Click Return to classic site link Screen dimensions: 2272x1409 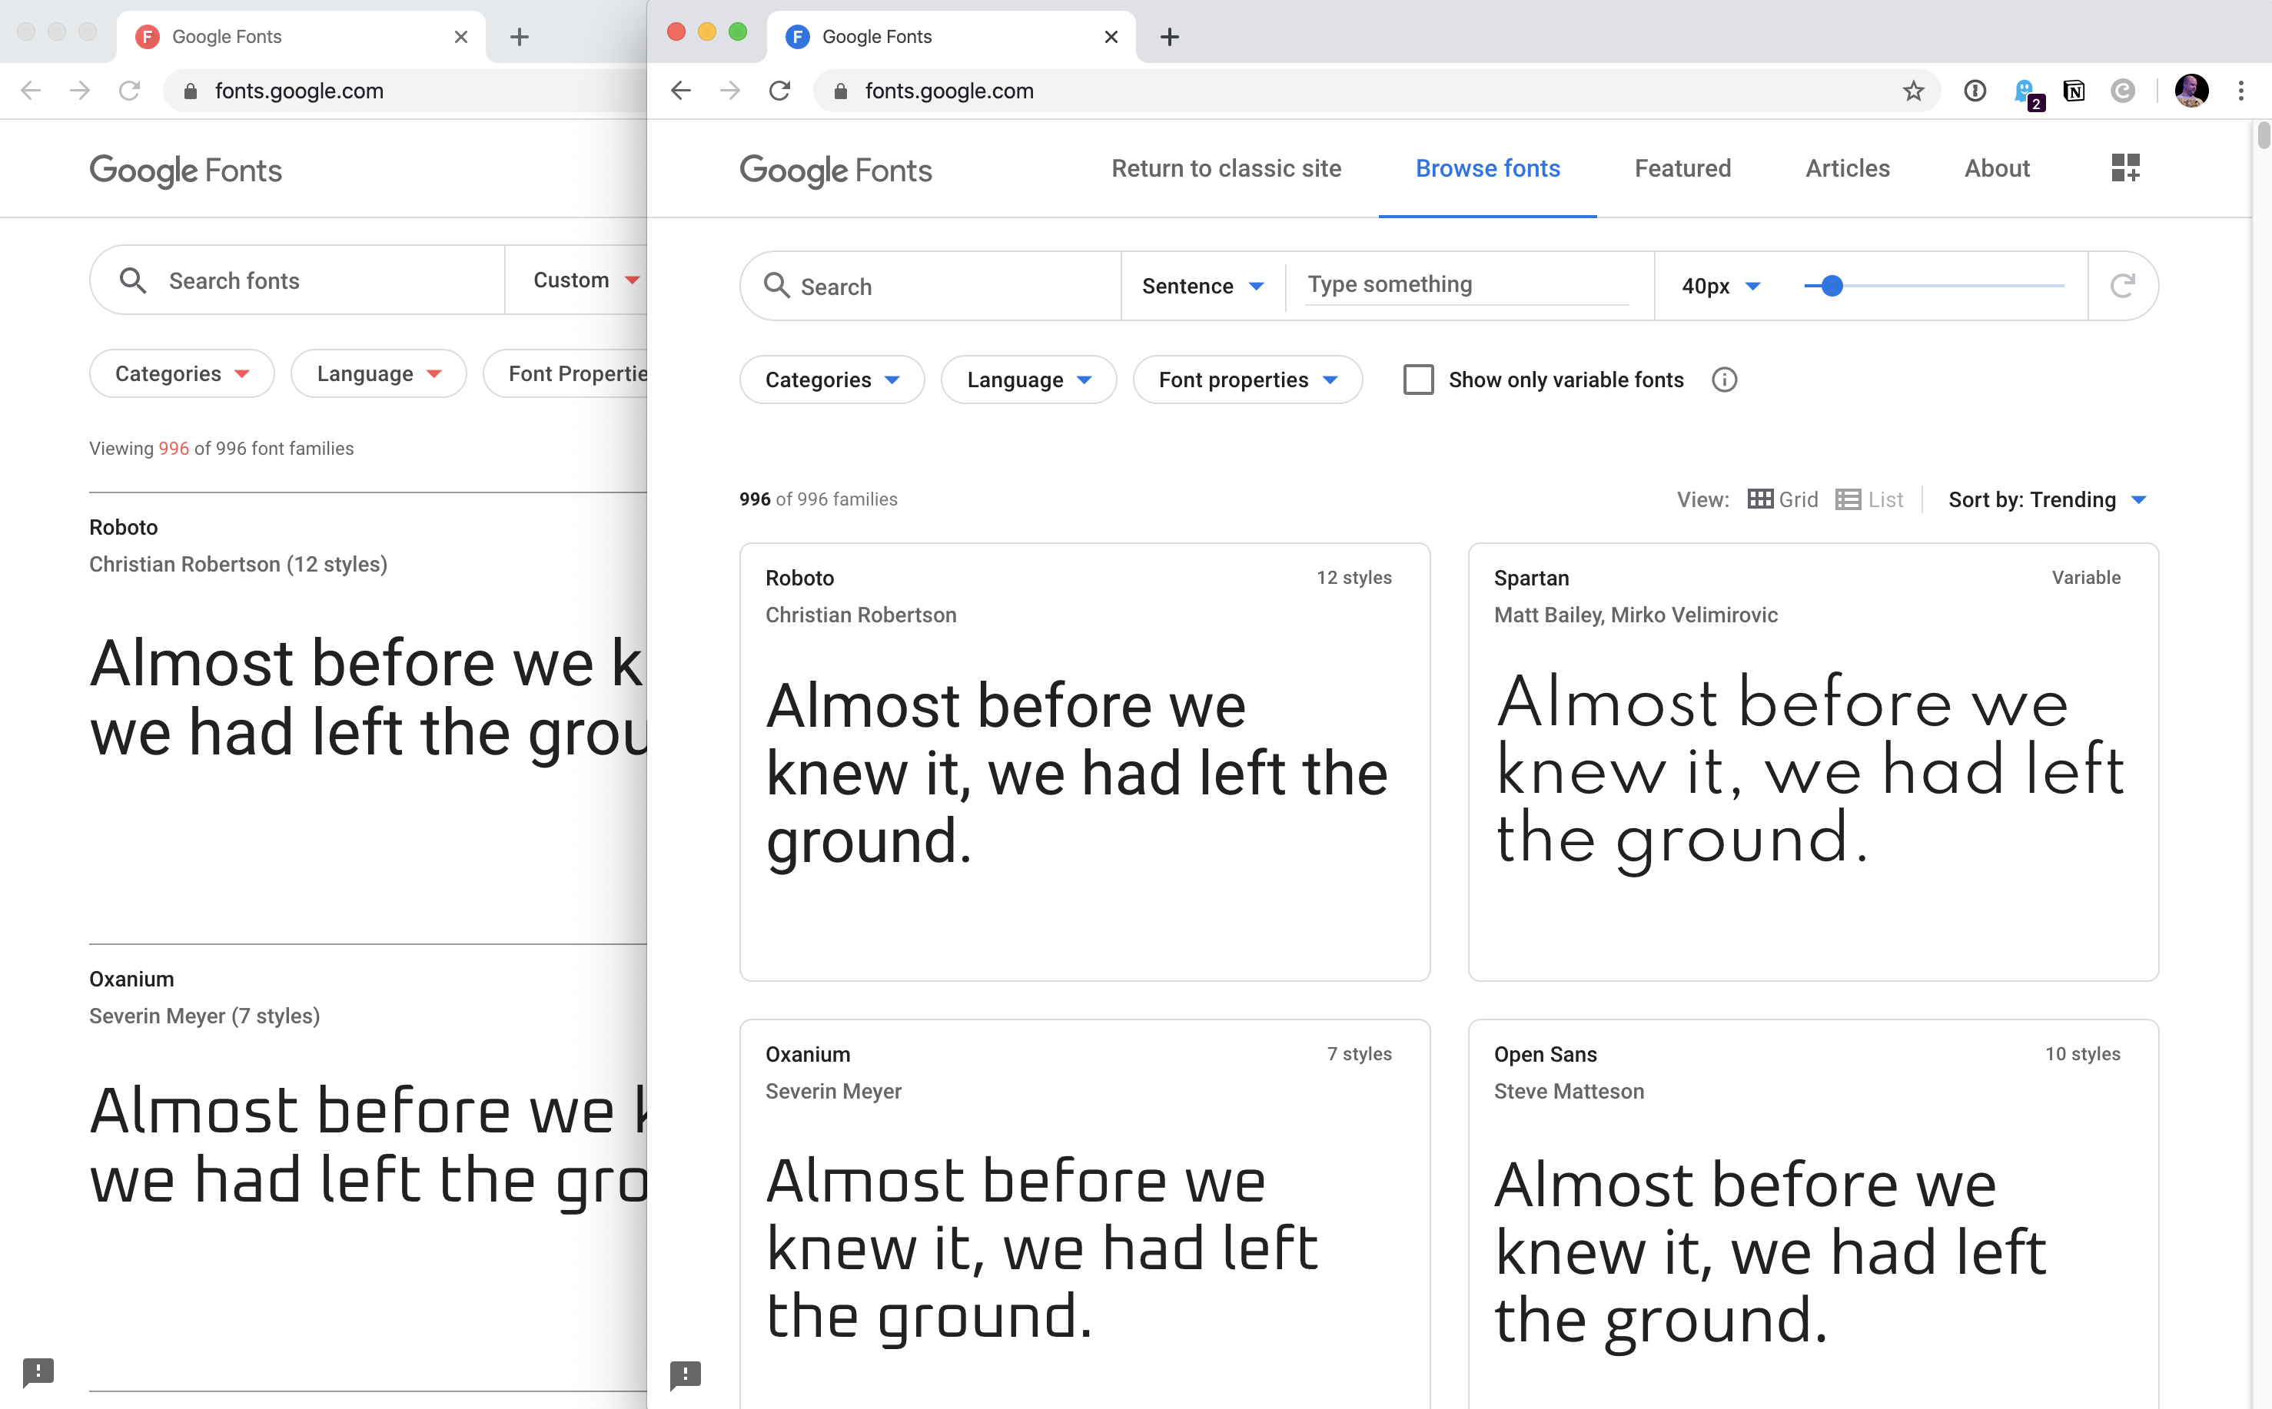click(x=1226, y=169)
